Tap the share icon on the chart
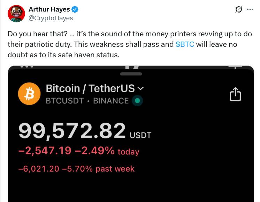This screenshot has width=260, height=202. [236, 94]
